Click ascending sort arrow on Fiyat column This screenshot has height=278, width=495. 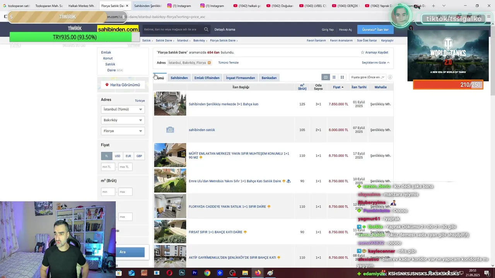[x=342, y=87]
